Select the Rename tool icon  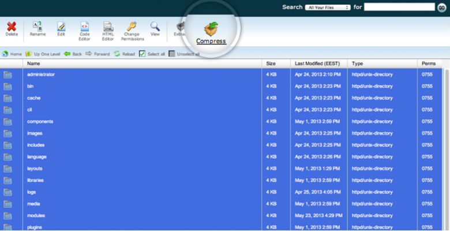[37, 27]
